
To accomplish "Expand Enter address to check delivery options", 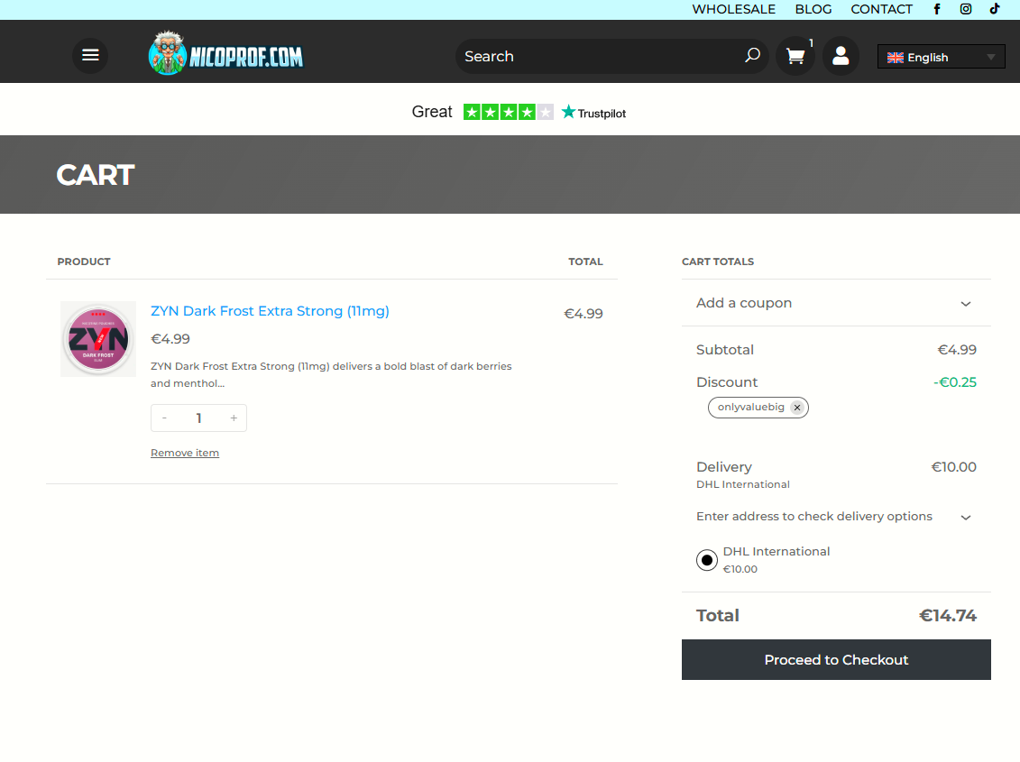I will (836, 517).
